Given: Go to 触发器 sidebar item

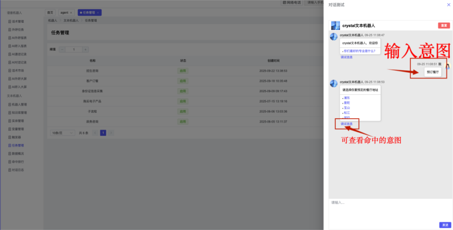Looking at the screenshot, I should [x=17, y=137].
